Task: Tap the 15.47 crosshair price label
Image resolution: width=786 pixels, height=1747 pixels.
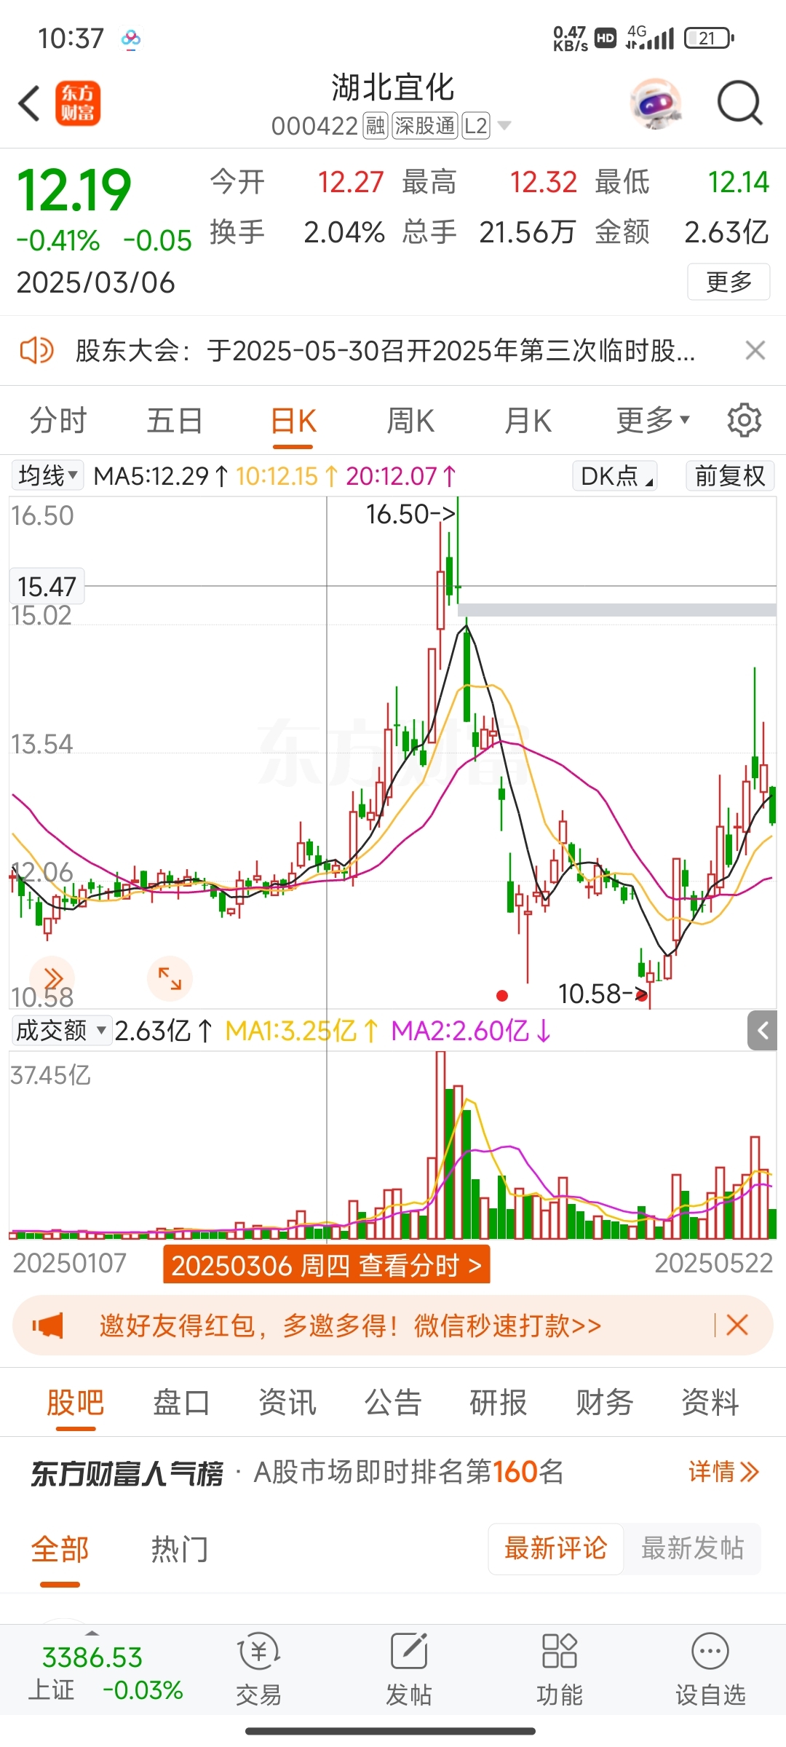Action: coord(47,586)
